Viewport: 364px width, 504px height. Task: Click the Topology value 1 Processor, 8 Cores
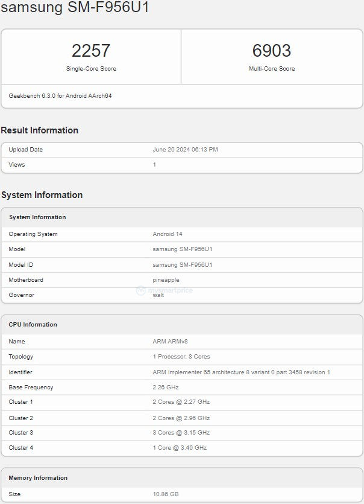coord(181,357)
